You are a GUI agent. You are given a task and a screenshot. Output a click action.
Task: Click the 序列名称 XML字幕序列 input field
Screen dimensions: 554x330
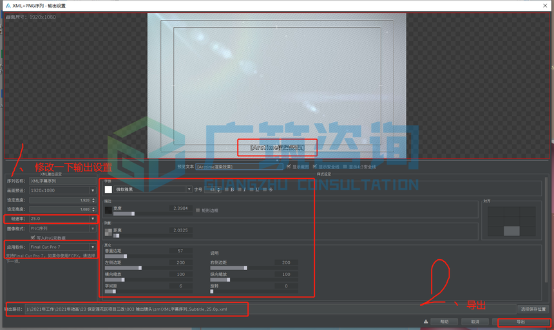tap(62, 181)
